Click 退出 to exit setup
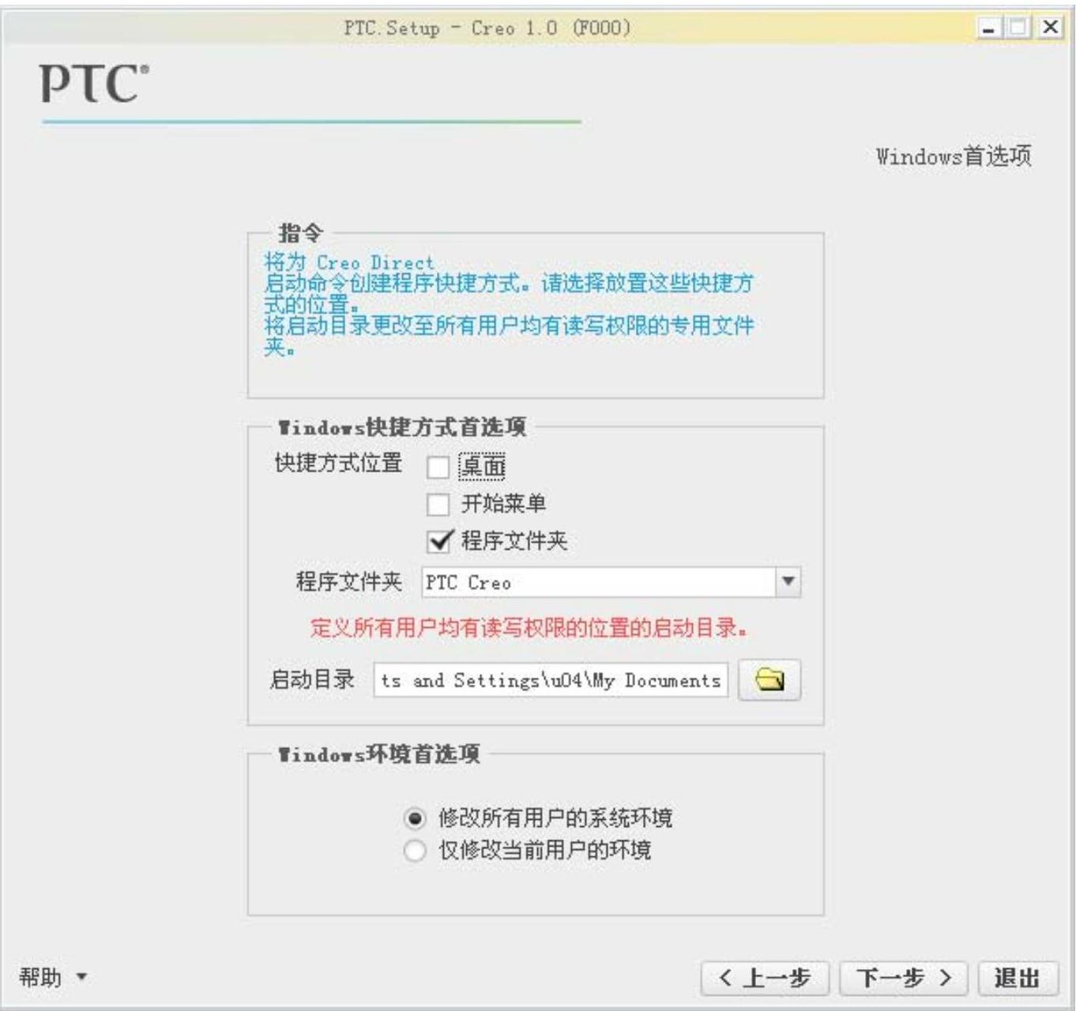The image size is (1076, 1011). pyautogui.click(x=1018, y=979)
